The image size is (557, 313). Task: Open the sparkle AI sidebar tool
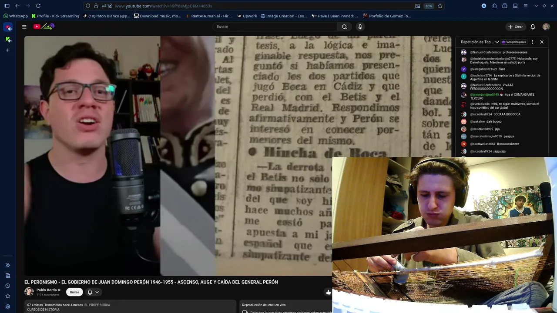(8, 265)
